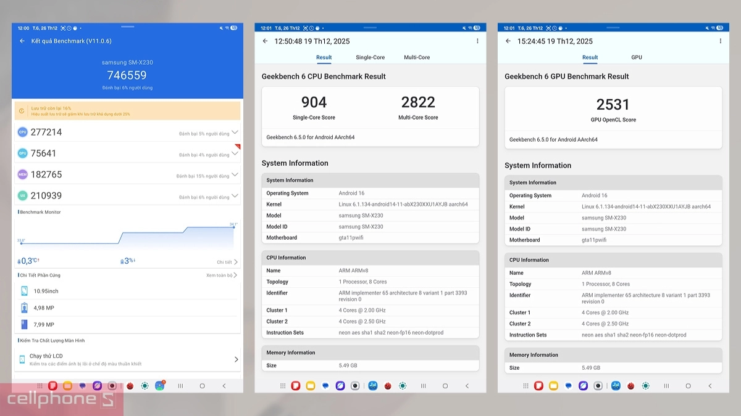Click back arrow beside 15:24:45 timestamp

tap(508, 41)
